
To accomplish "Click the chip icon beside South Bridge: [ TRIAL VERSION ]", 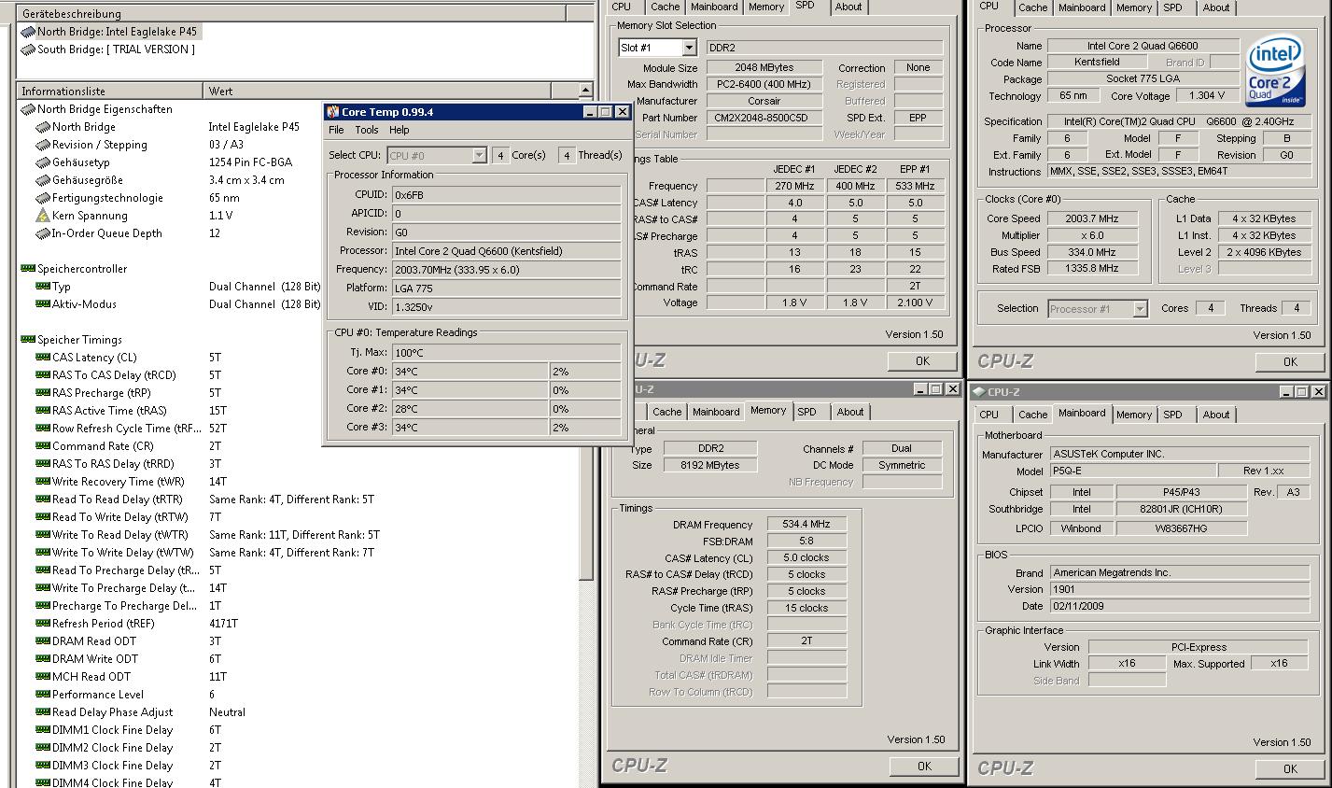I will point(28,49).
